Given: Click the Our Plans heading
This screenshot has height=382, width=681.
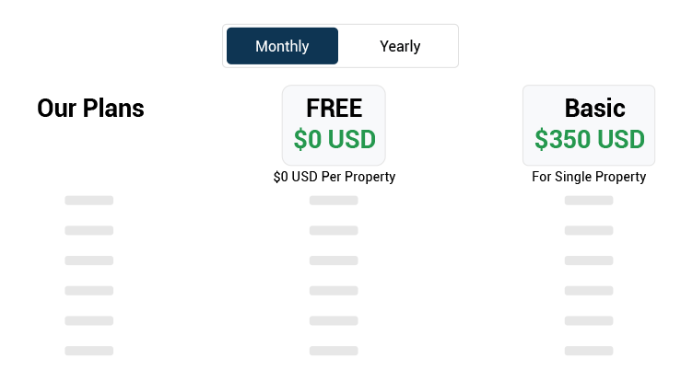Looking at the screenshot, I should [x=90, y=109].
